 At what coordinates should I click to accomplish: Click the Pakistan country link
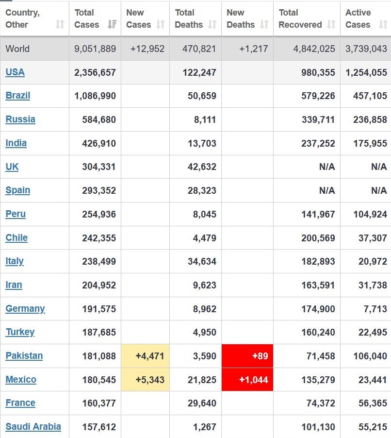pyautogui.click(x=24, y=355)
